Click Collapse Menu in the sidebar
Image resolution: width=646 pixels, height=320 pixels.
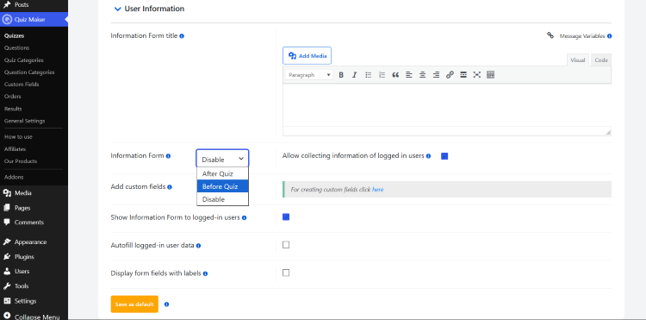tap(32, 317)
